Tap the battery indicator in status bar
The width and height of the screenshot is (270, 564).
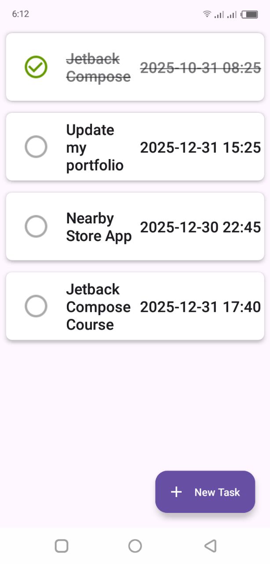coord(249,14)
